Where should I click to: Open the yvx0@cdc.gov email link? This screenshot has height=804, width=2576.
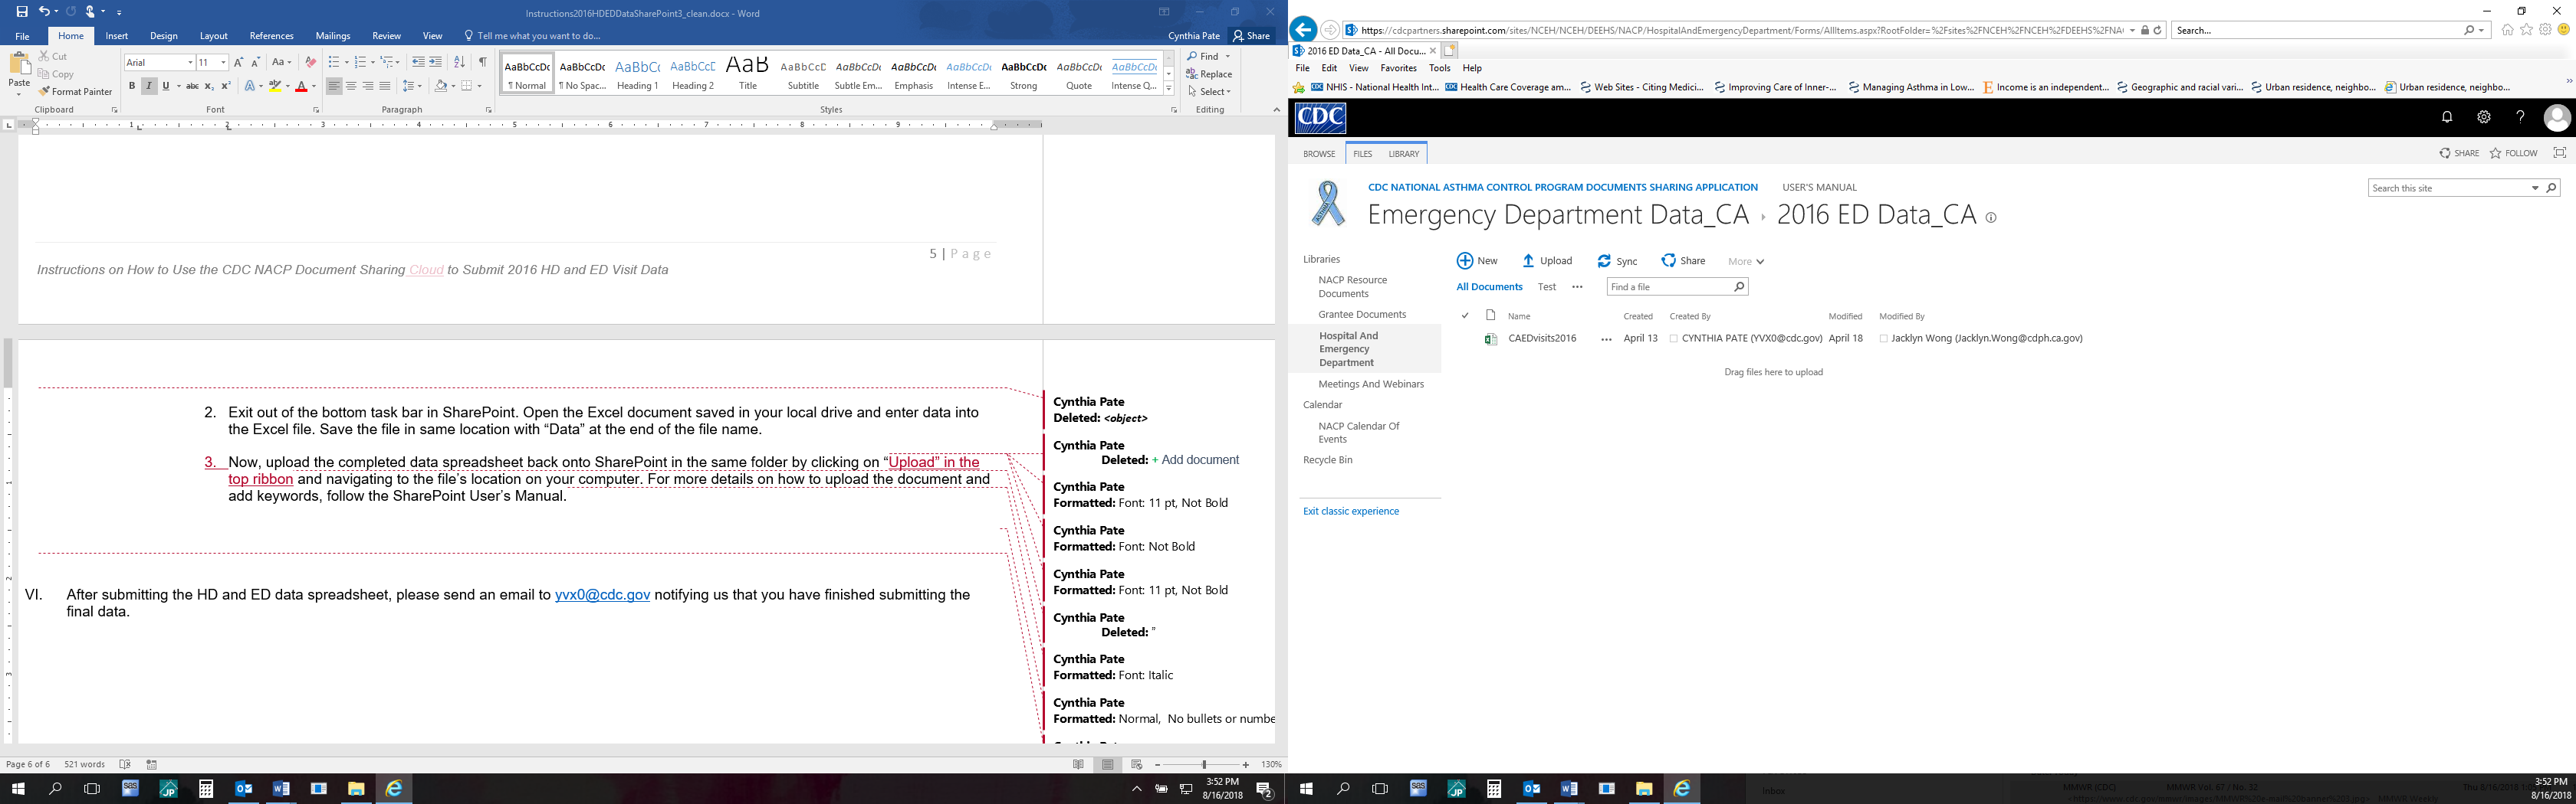coord(602,595)
